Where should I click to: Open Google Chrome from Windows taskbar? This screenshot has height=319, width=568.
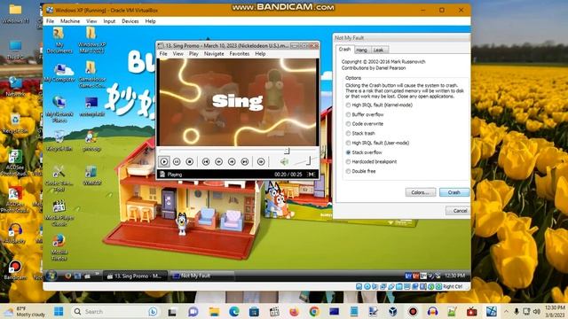click(x=314, y=311)
